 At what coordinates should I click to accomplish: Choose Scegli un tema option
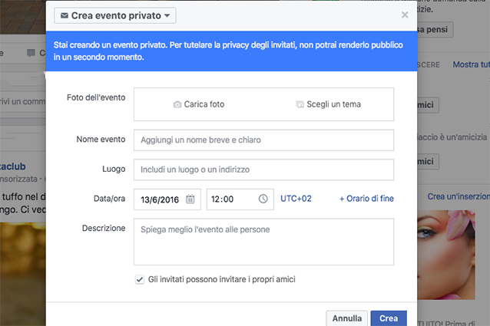click(x=329, y=104)
